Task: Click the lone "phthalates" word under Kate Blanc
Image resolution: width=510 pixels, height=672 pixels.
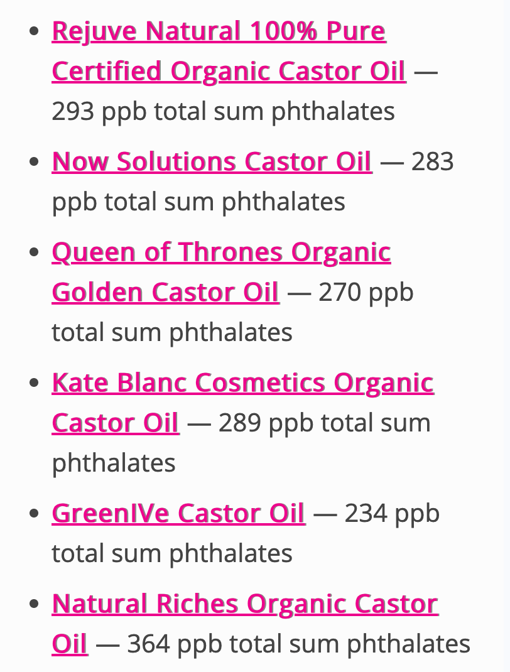Action: (x=114, y=463)
